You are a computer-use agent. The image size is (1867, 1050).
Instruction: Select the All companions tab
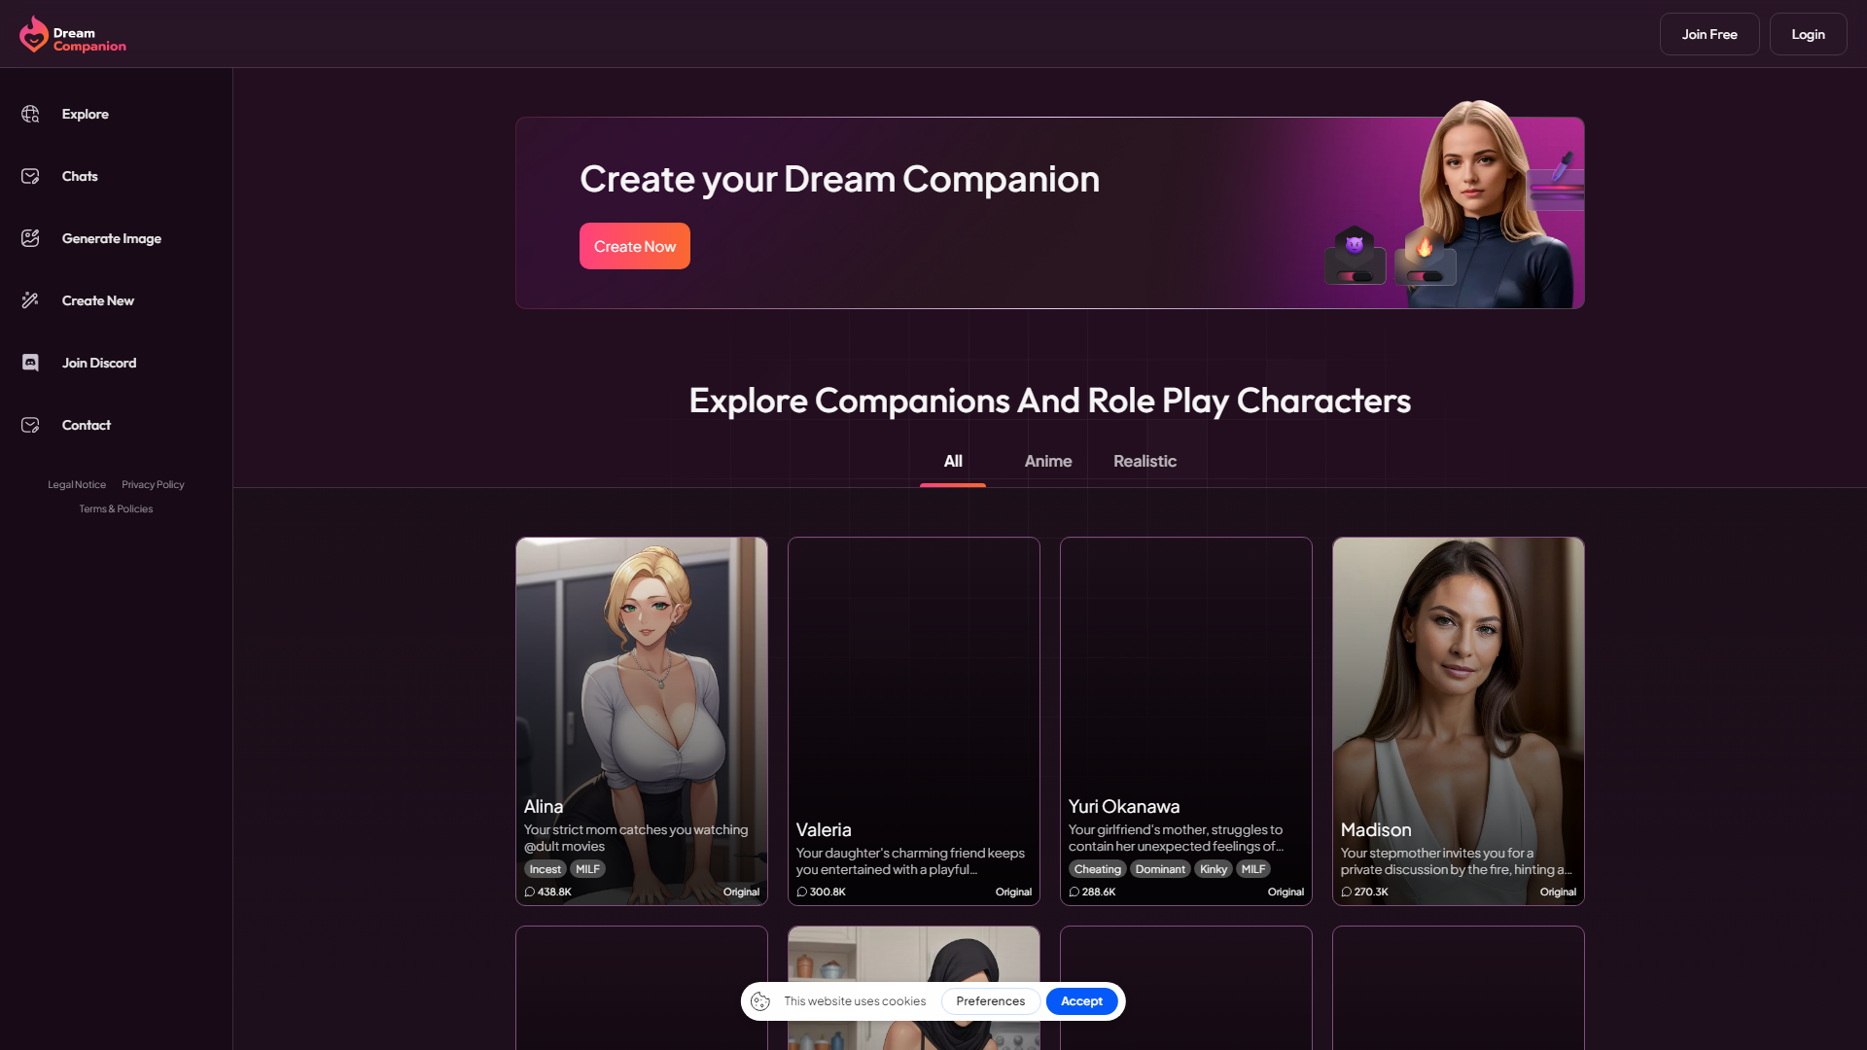click(953, 462)
